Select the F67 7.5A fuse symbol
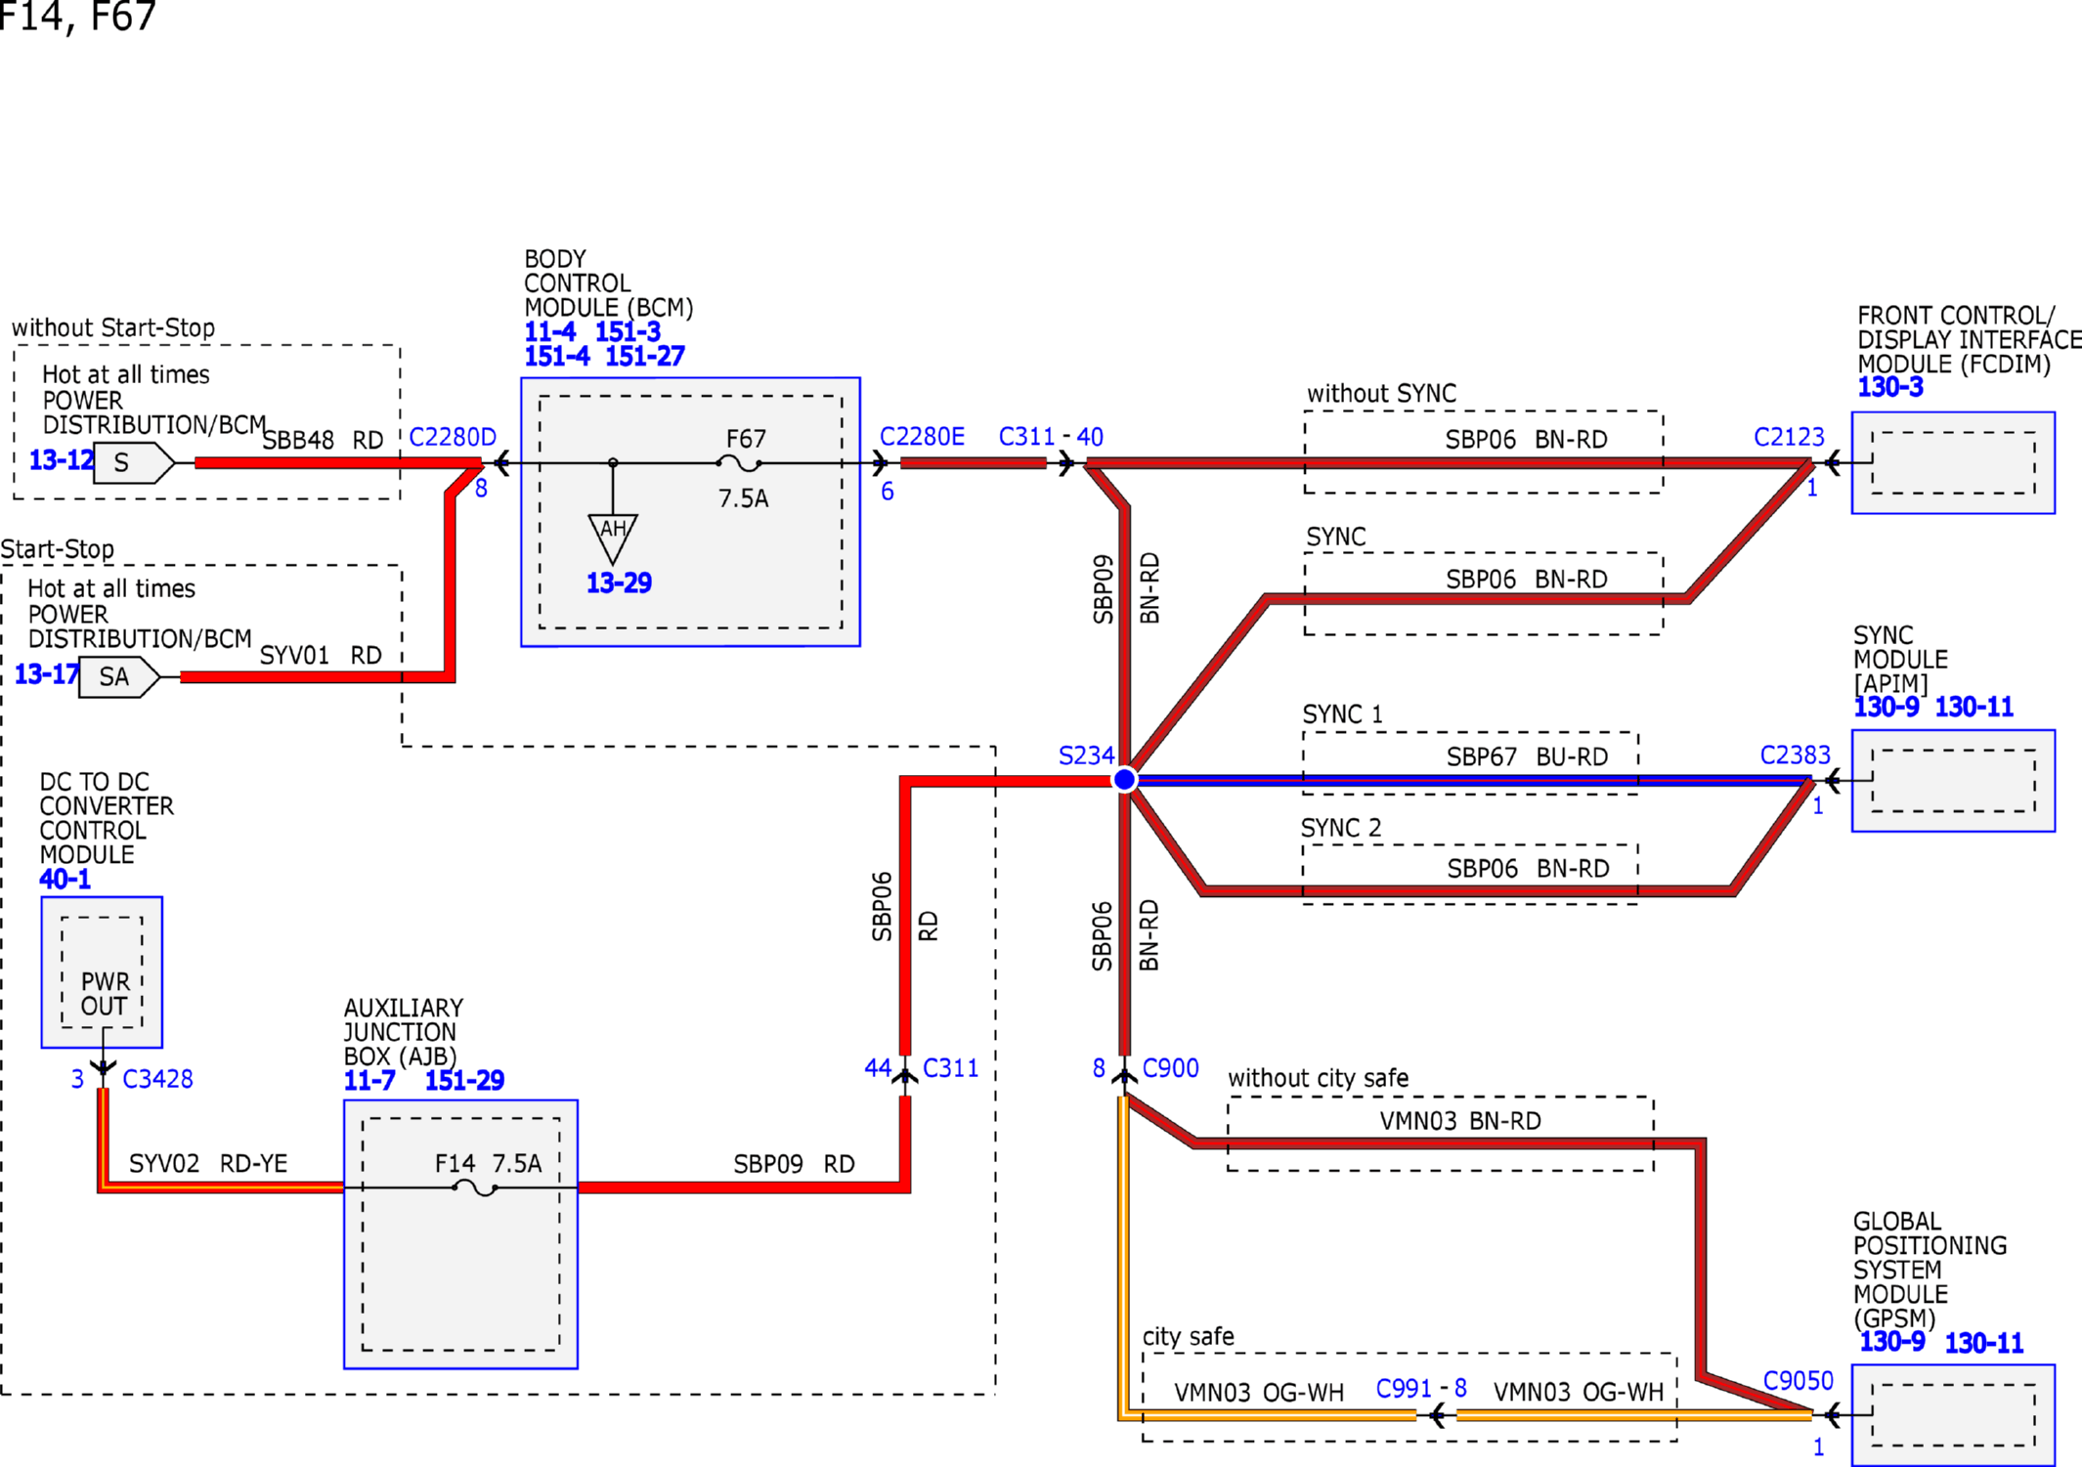 (x=739, y=463)
